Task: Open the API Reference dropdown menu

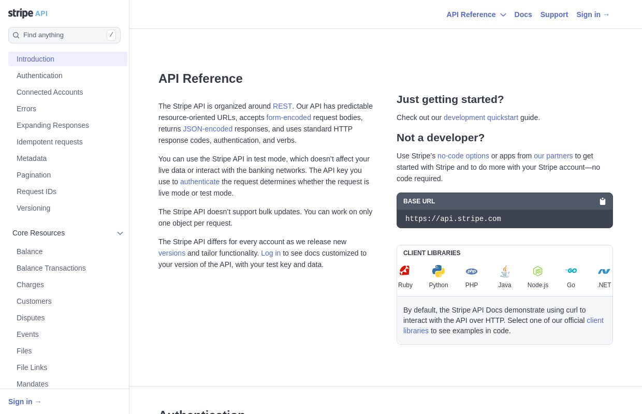Action: [476, 14]
